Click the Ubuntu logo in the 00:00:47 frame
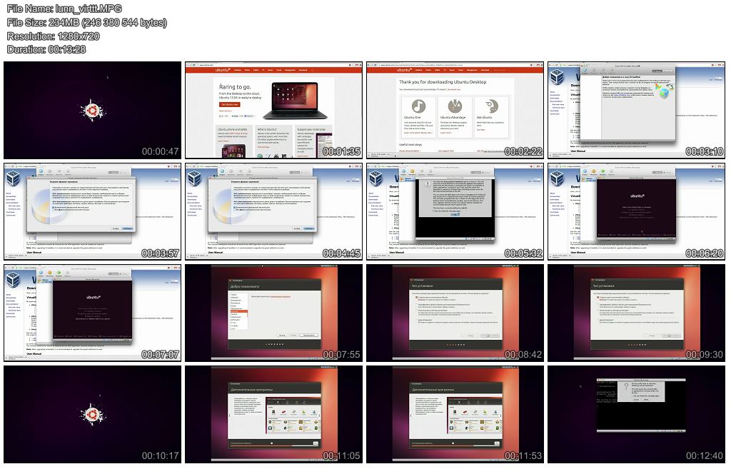Image resolution: width=731 pixels, height=469 pixels. (x=91, y=110)
